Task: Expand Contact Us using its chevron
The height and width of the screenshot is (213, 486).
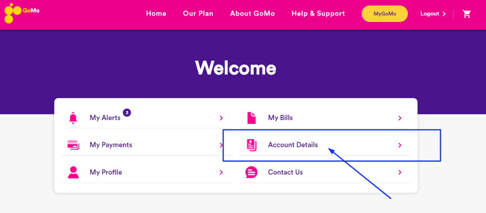Action: [x=400, y=172]
